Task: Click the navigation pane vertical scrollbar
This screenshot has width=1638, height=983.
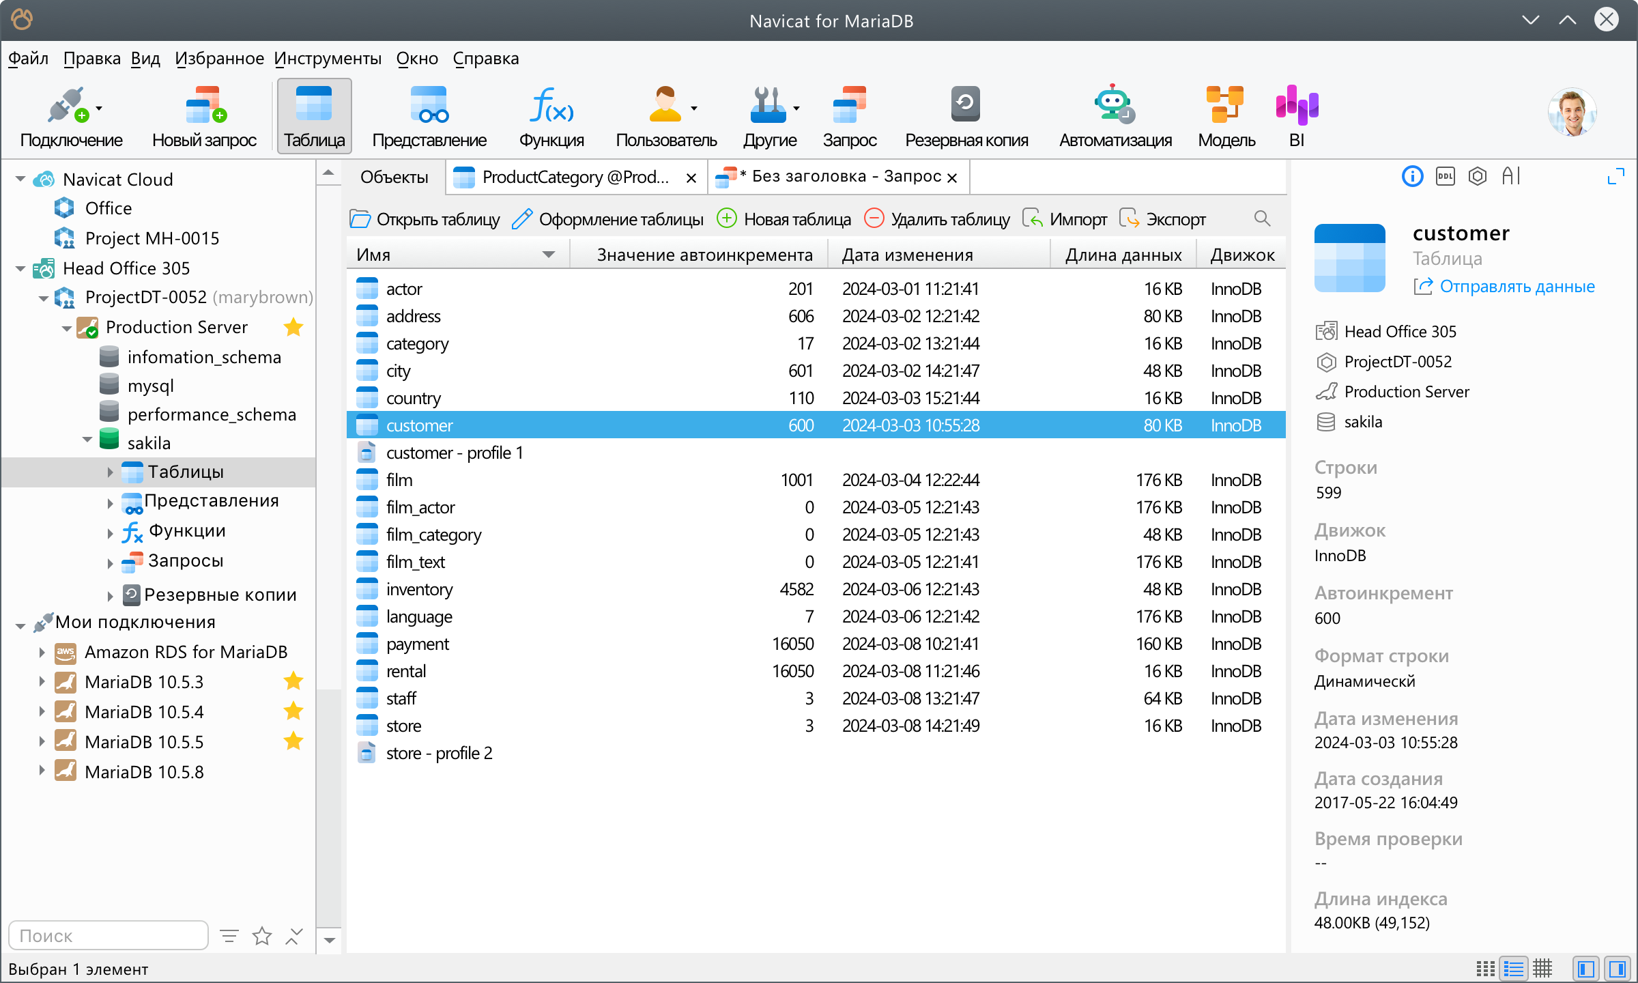Action: point(329,437)
